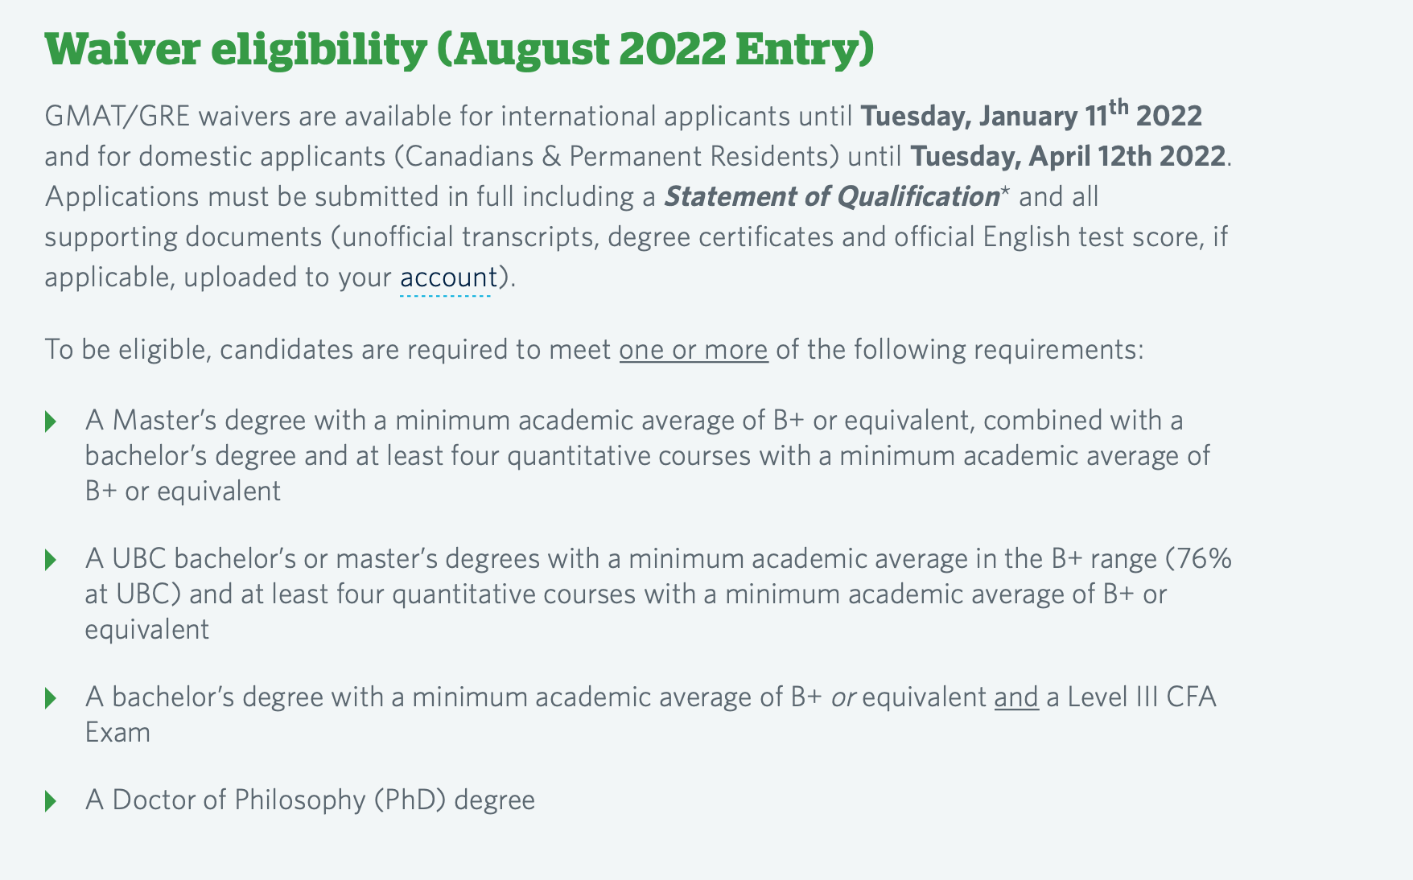The height and width of the screenshot is (880, 1413).
Task: Open the account link
Action: 448,278
